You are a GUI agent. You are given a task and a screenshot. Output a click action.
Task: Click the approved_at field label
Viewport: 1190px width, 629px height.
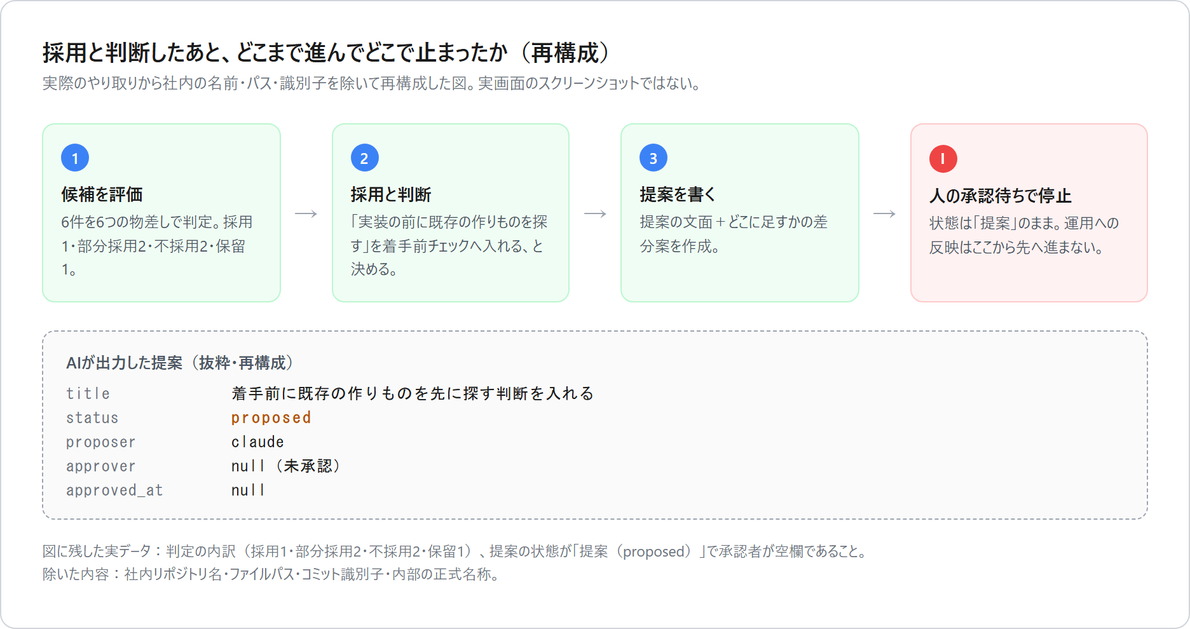(x=114, y=490)
